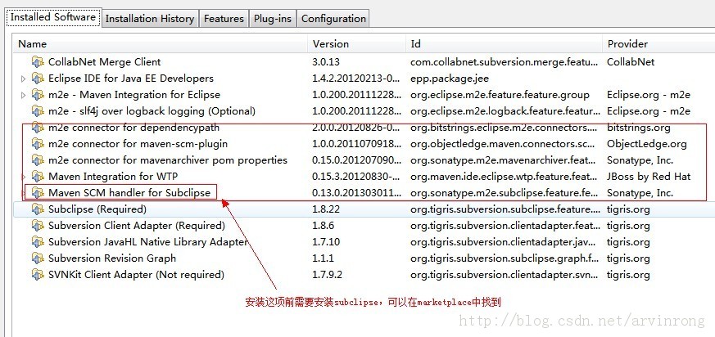
Task: Click version 1.4.2.20120213 of Eclipse IDE
Action: 357,79
